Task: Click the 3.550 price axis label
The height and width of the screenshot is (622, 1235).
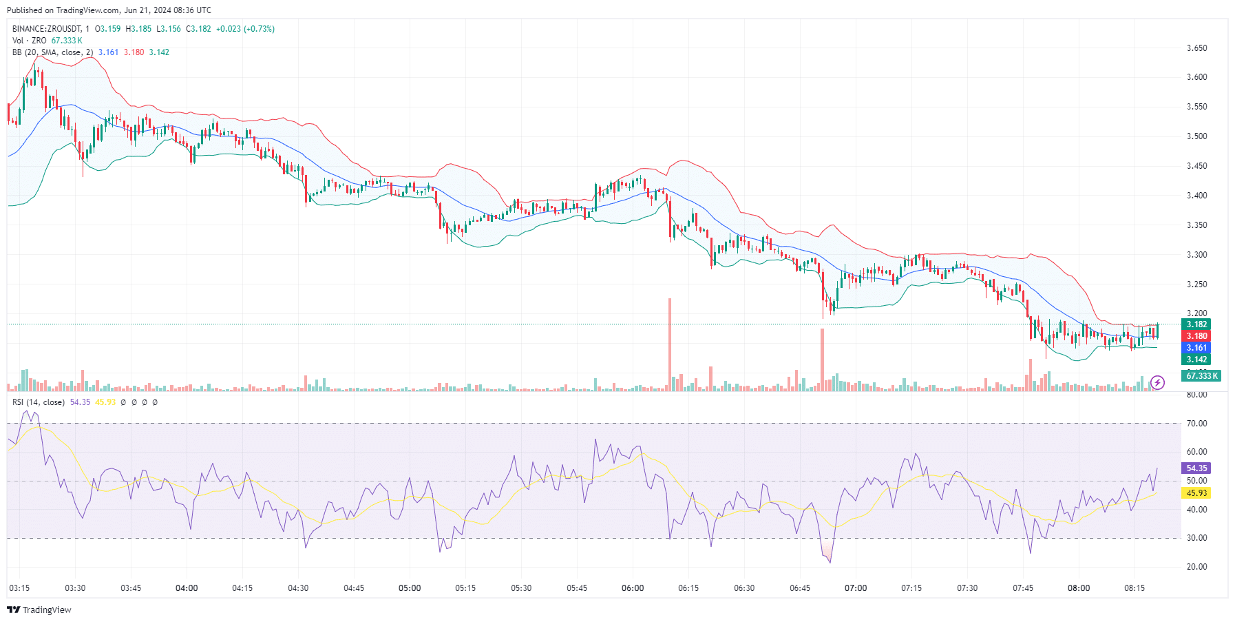Action: pyautogui.click(x=1196, y=107)
